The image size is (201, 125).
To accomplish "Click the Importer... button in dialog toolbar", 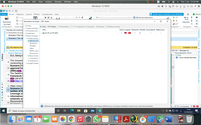I will coord(90,27).
